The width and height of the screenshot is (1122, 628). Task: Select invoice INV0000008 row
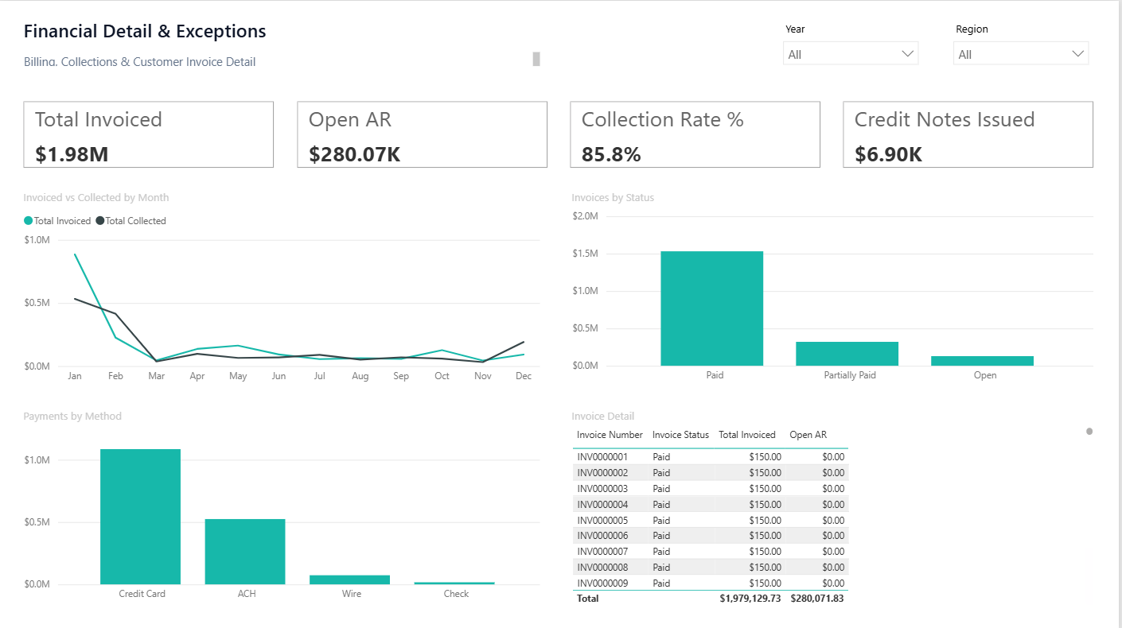click(711, 568)
